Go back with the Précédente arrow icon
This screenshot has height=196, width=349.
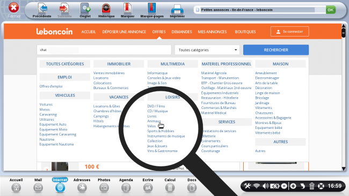click(42, 9)
